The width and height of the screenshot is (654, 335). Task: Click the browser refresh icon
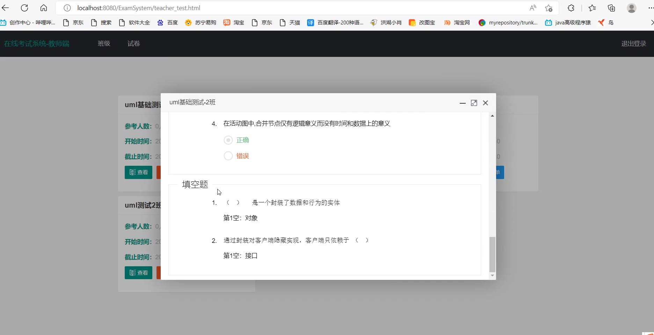tap(24, 8)
